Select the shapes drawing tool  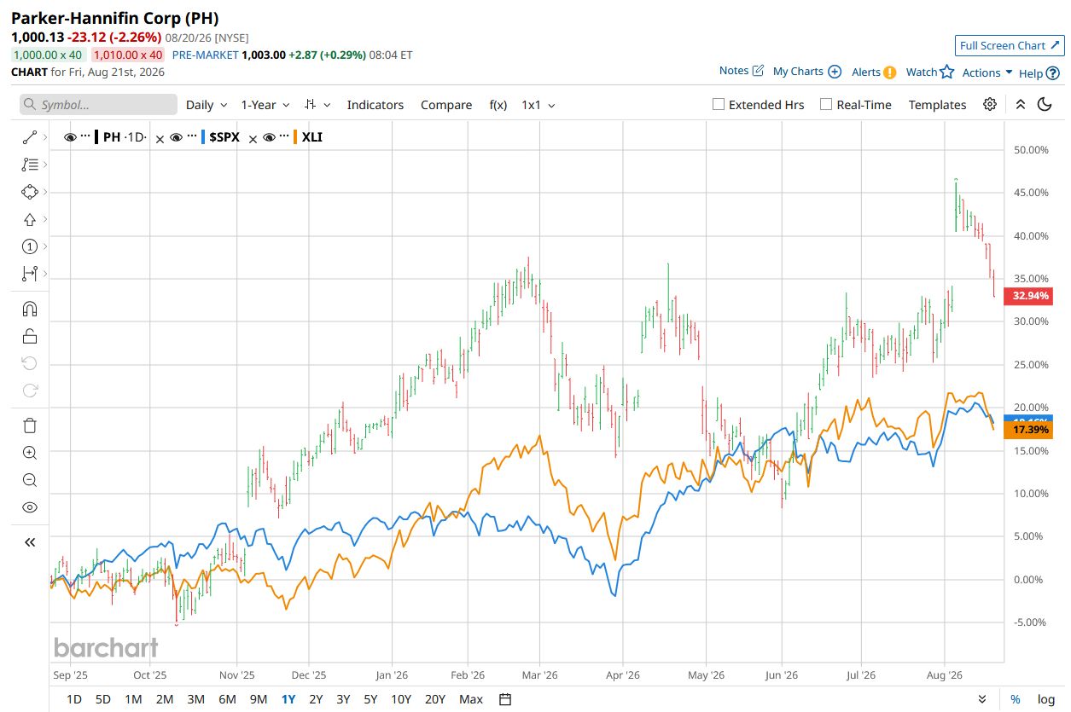pos(29,192)
